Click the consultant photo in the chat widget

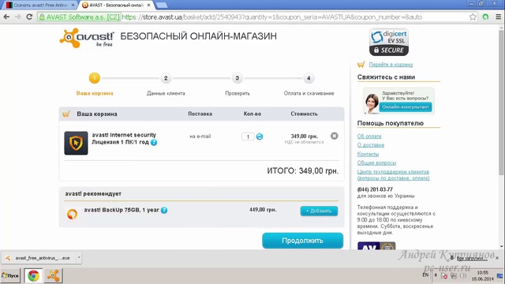(372, 103)
